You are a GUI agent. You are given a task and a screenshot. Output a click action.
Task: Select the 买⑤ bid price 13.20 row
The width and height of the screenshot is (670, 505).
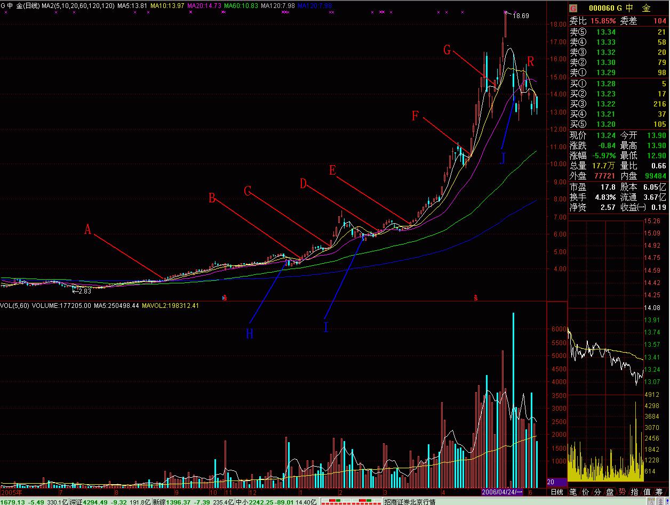618,124
